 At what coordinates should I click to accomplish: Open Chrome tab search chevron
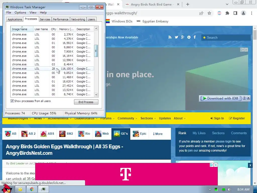point(227,5)
